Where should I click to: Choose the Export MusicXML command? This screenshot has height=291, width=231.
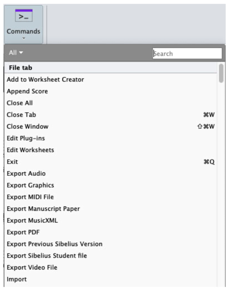[x=32, y=221]
